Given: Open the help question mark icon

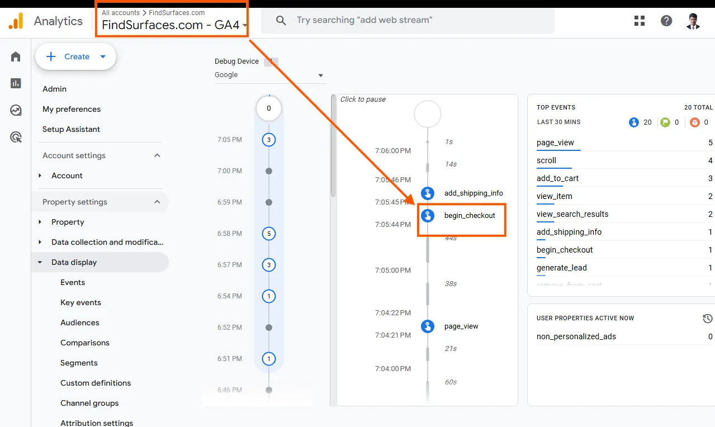Looking at the screenshot, I should coord(666,21).
